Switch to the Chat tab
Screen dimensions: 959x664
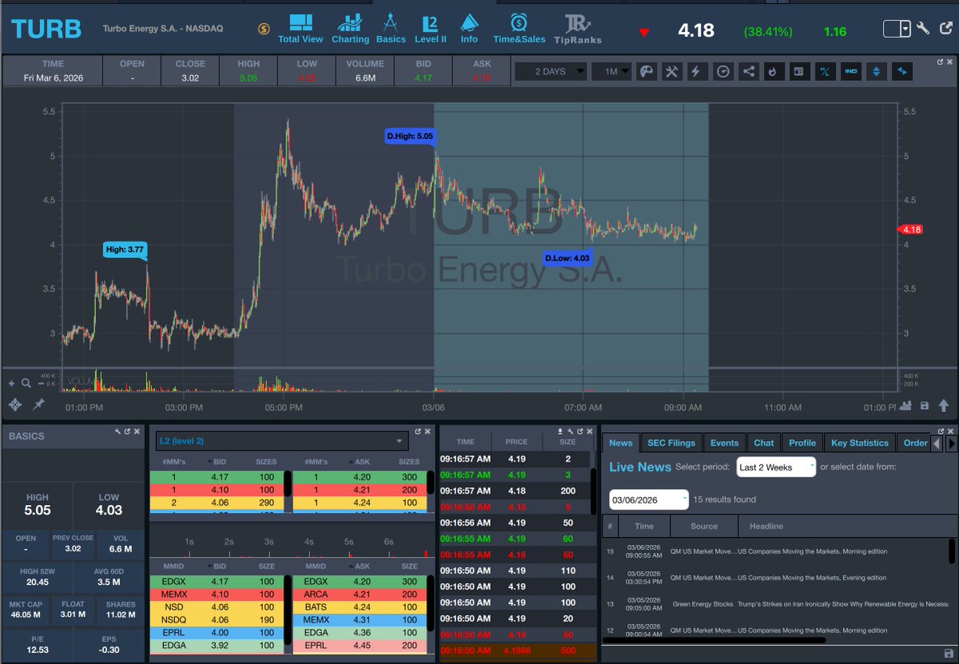tap(764, 443)
